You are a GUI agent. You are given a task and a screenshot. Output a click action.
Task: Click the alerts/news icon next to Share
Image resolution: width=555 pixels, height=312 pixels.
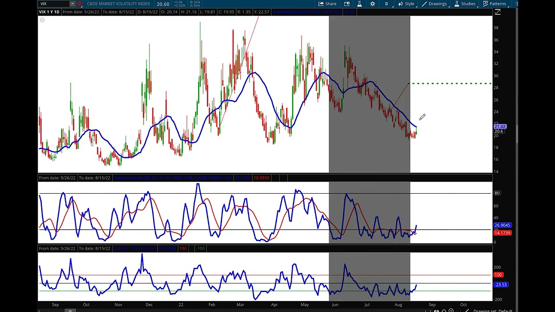tap(347, 4)
